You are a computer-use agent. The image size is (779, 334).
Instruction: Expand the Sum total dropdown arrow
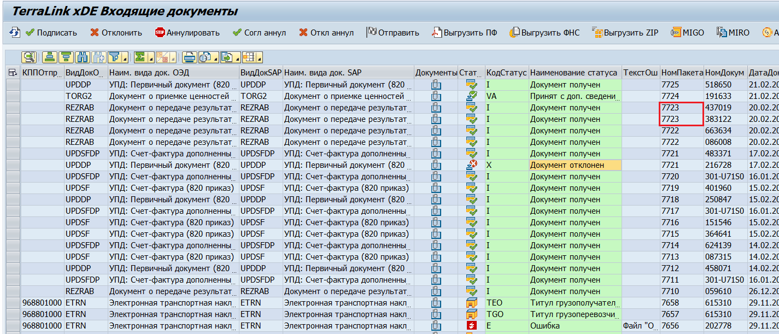tap(150, 58)
